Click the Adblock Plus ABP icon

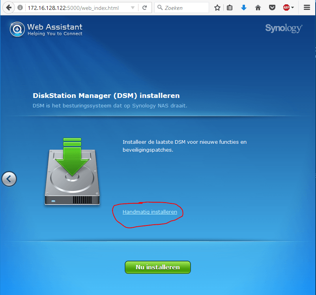tap(286, 8)
